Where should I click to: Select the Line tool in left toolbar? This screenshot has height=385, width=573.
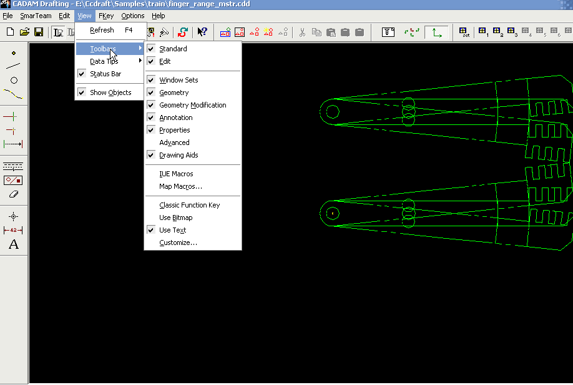[x=14, y=66]
